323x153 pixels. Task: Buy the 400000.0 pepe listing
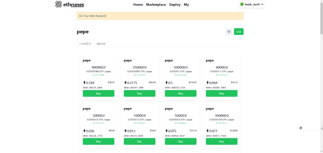pyautogui.click(x=99, y=93)
